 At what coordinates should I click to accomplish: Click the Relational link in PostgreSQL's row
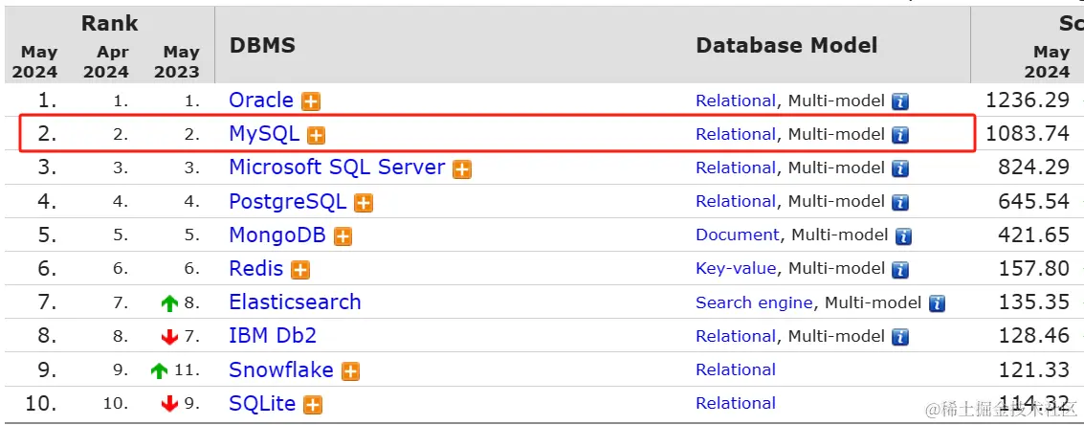click(x=736, y=202)
